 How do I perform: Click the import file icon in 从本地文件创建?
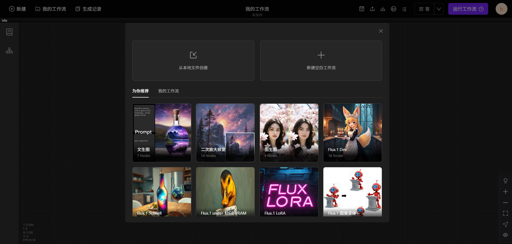(x=193, y=55)
